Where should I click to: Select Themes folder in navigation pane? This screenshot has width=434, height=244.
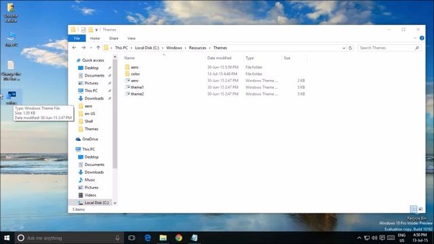[92, 129]
